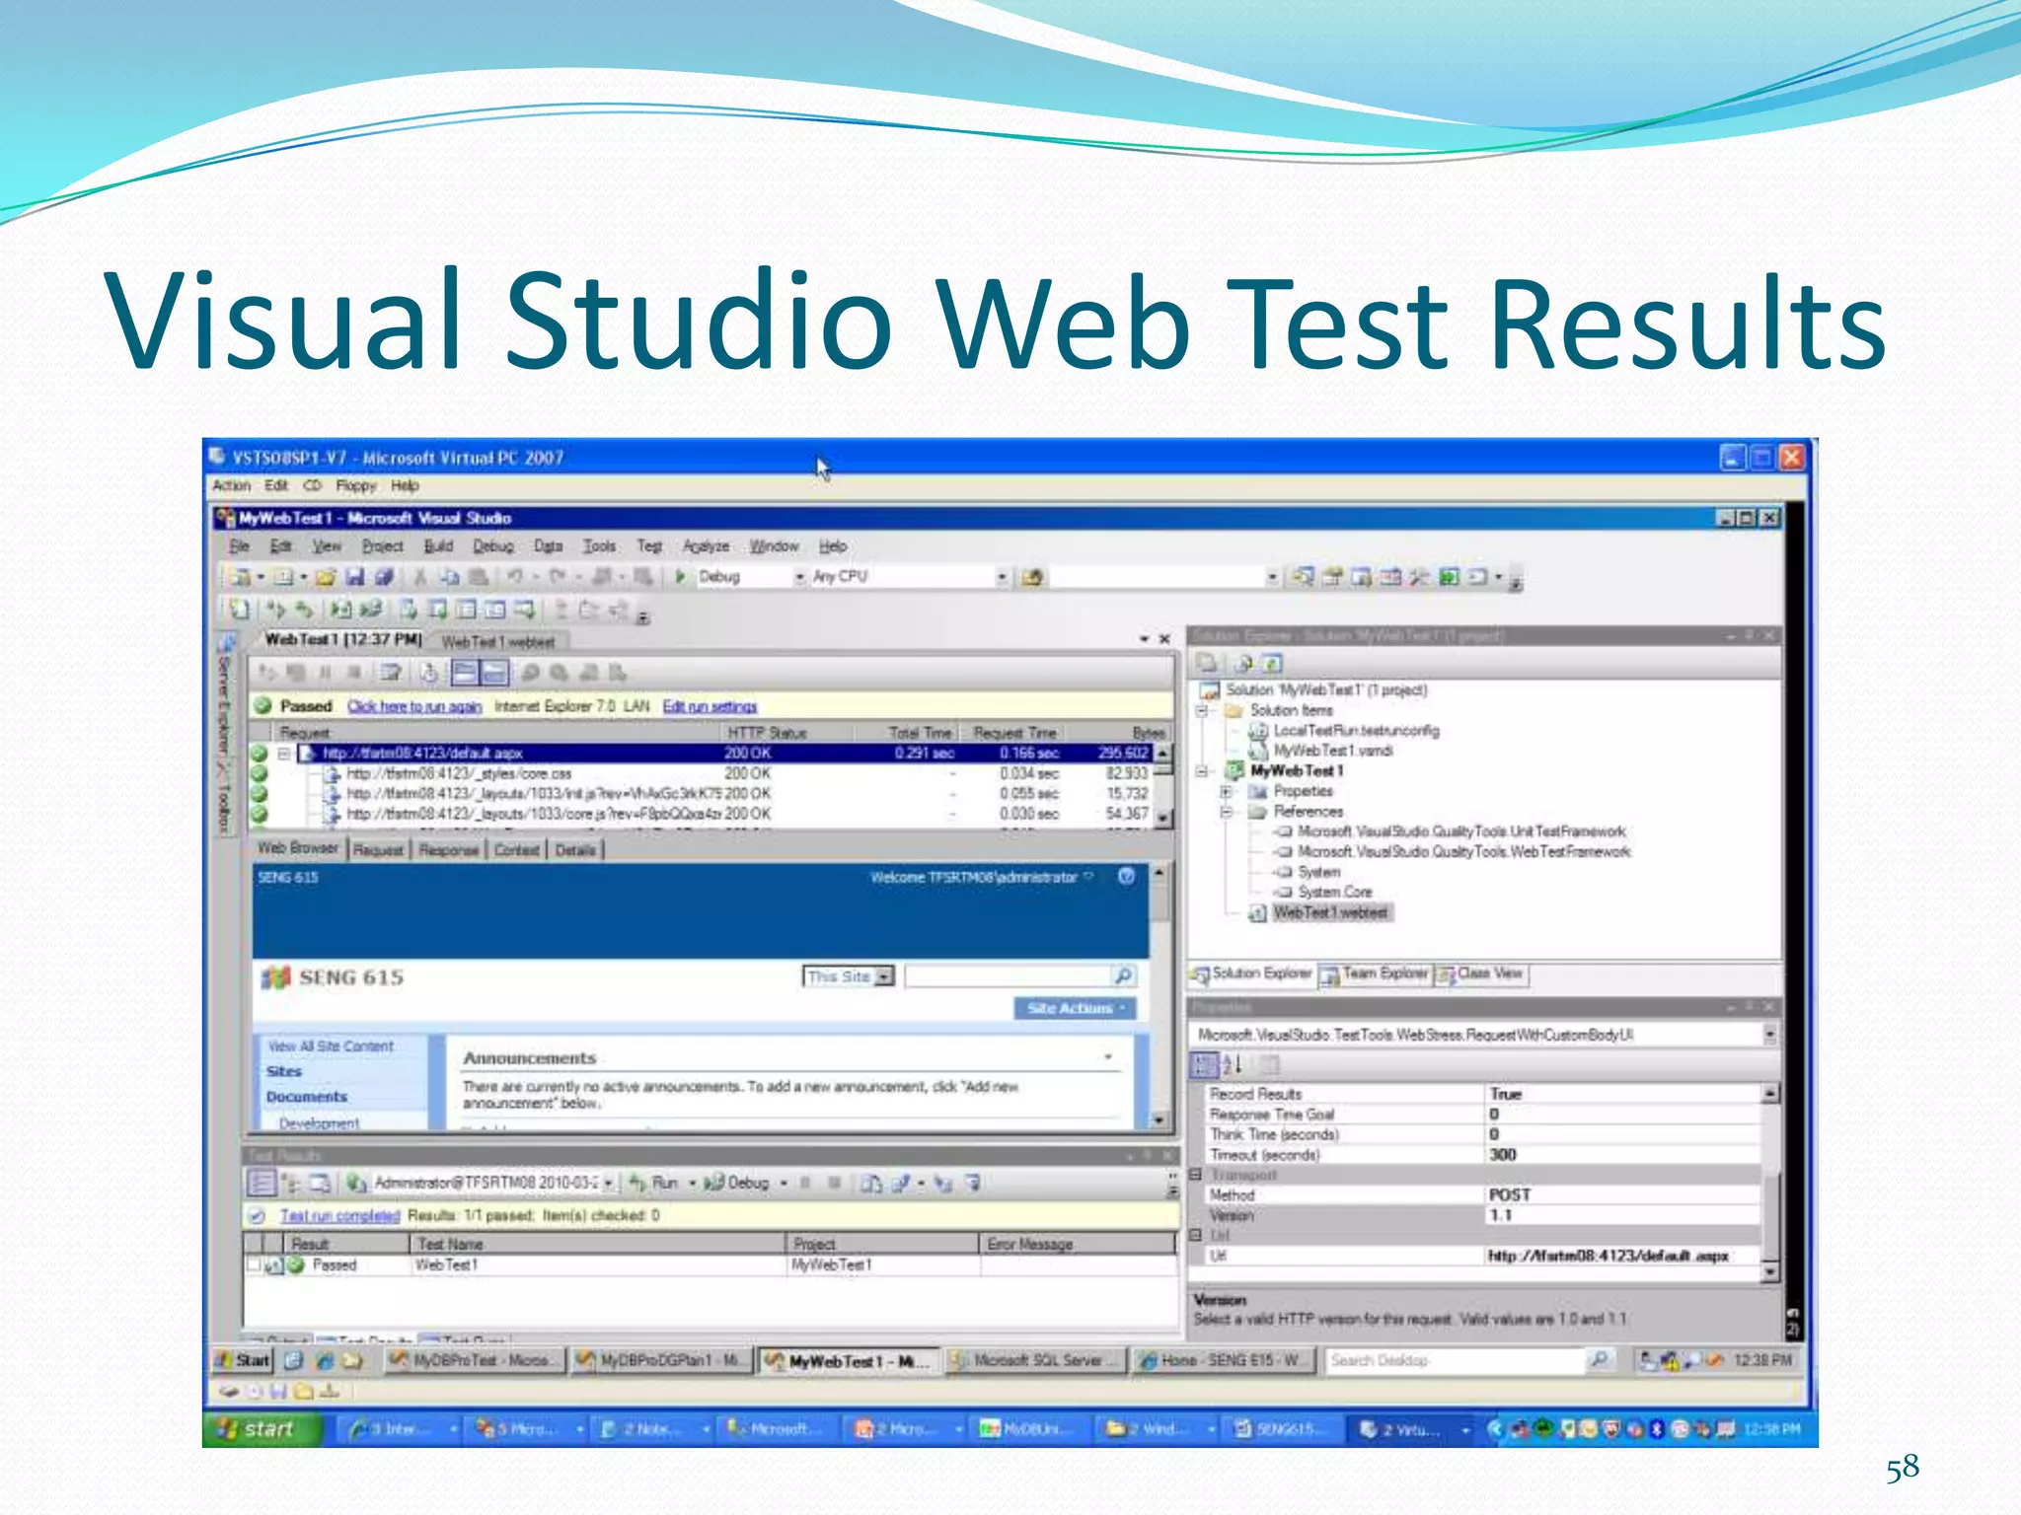Screen dimensions: 2021x1515
Task: Switch to the WebTest1.webtest document tab
Action: (x=498, y=642)
